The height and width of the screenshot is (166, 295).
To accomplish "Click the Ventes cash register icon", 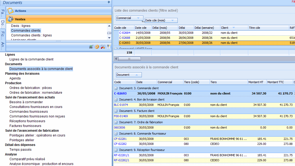I will coord(10,19).
